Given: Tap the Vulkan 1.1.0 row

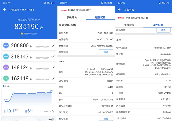Looking at the screenshot, I should (x=143, y=80).
